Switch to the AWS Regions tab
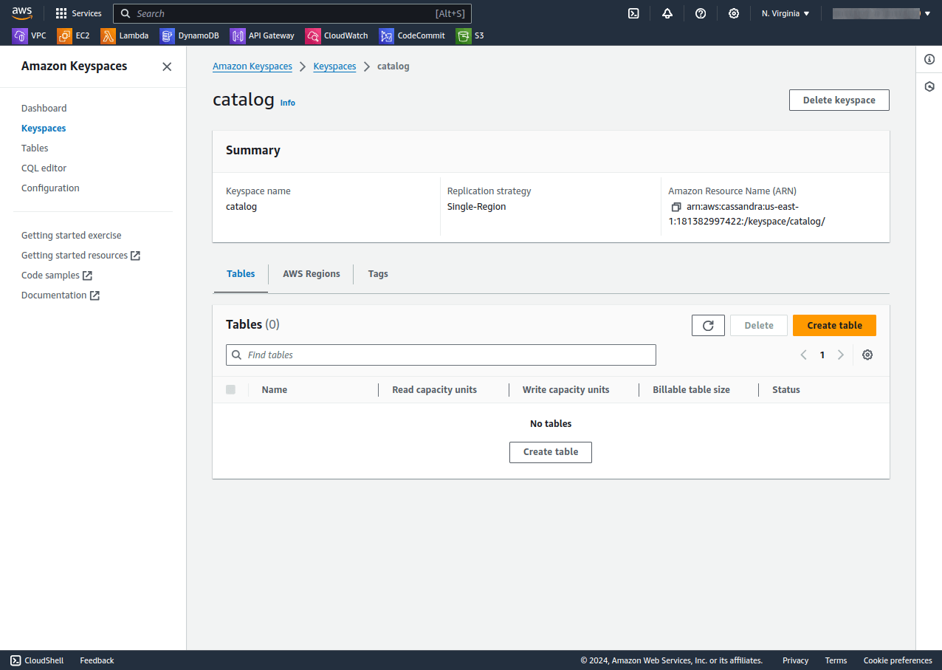Screen dimensions: 942x670 coord(311,273)
